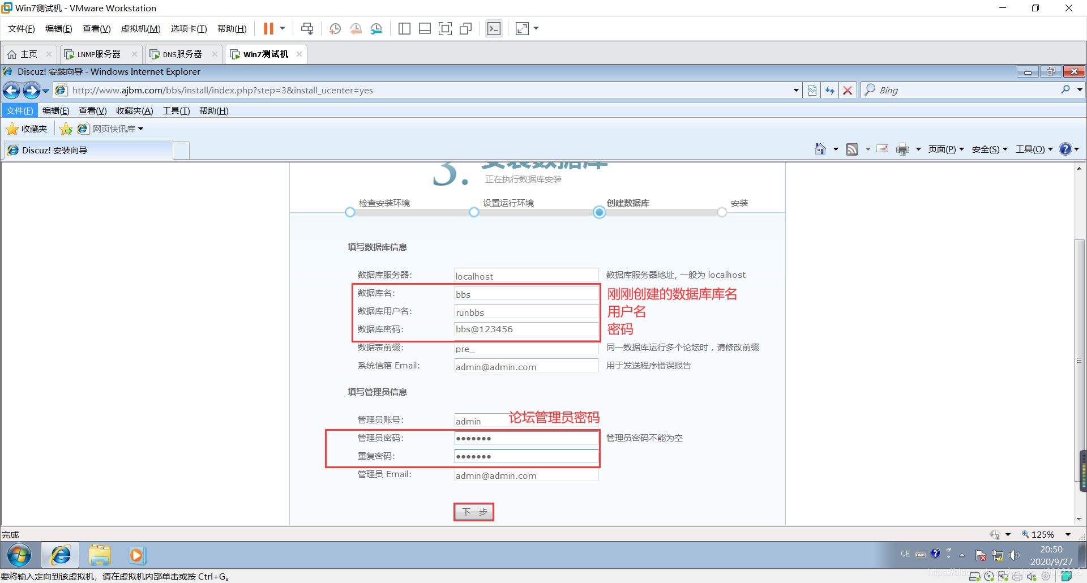
Task: Open the 页面(P) dropdown menu
Action: (946, 149)
